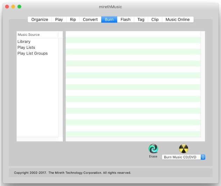
Task: Click the Erase disc swirl icon
Action: [153, 148]
